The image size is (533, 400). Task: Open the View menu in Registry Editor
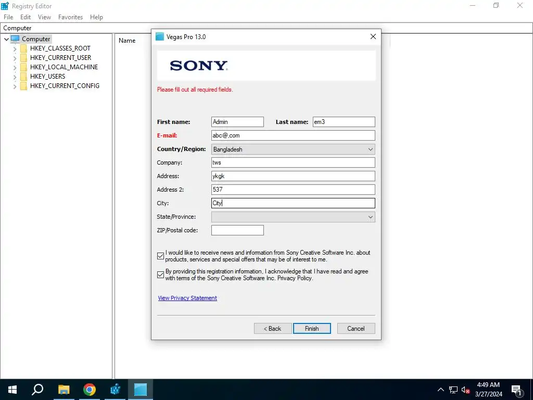44,17
